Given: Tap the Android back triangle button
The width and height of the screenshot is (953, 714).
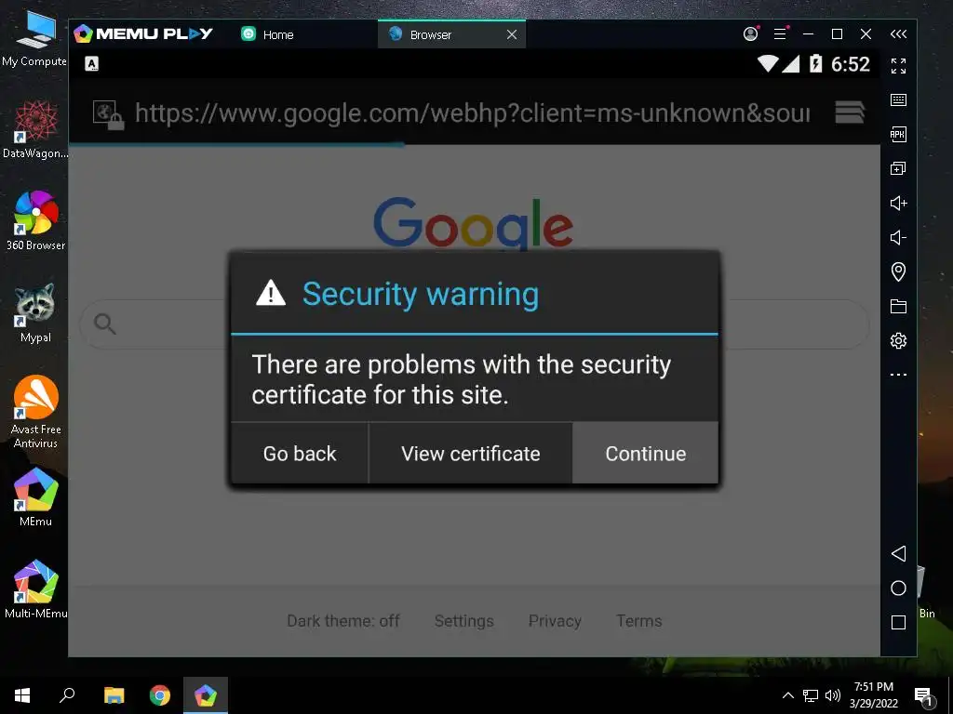Looking at the screenshot, I should pyautogui.click(x=898, y=553).
